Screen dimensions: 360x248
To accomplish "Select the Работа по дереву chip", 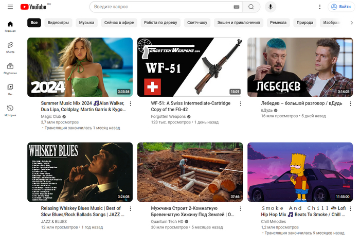I will (x=160, y=23).
